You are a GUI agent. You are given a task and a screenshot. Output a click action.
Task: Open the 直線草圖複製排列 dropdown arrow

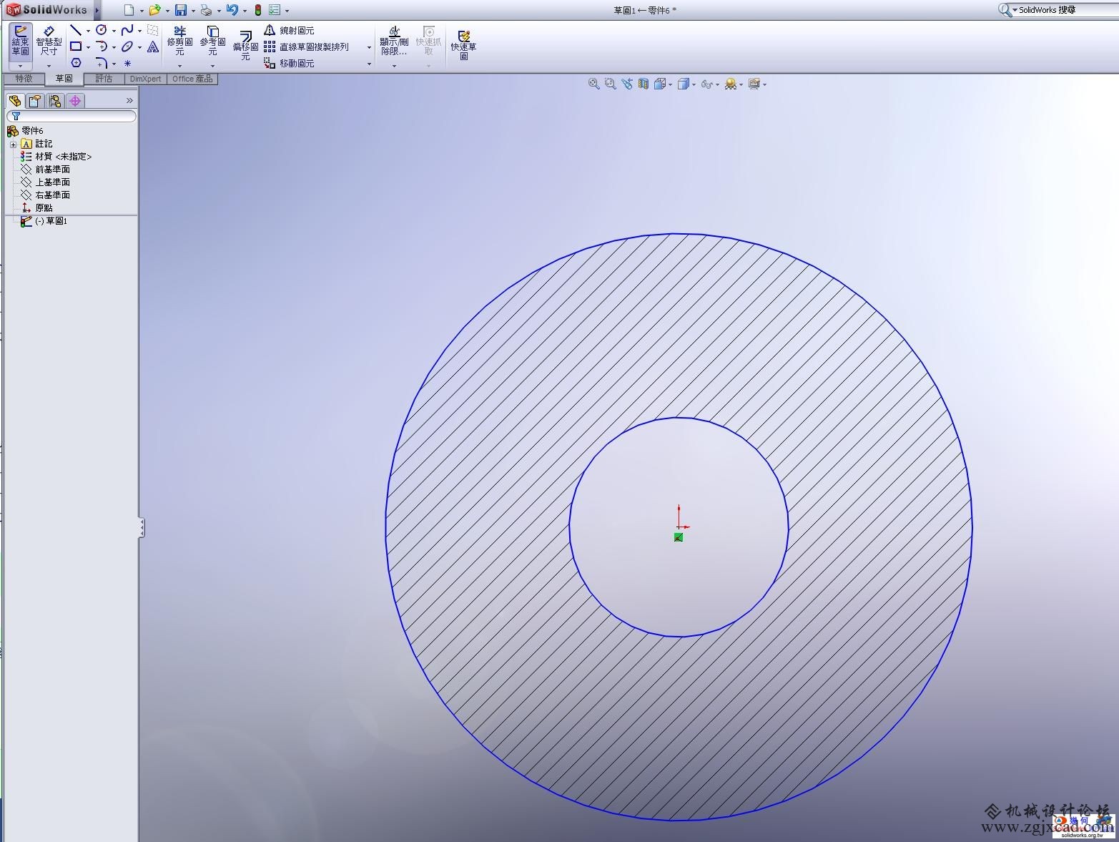tap(369, 47)
